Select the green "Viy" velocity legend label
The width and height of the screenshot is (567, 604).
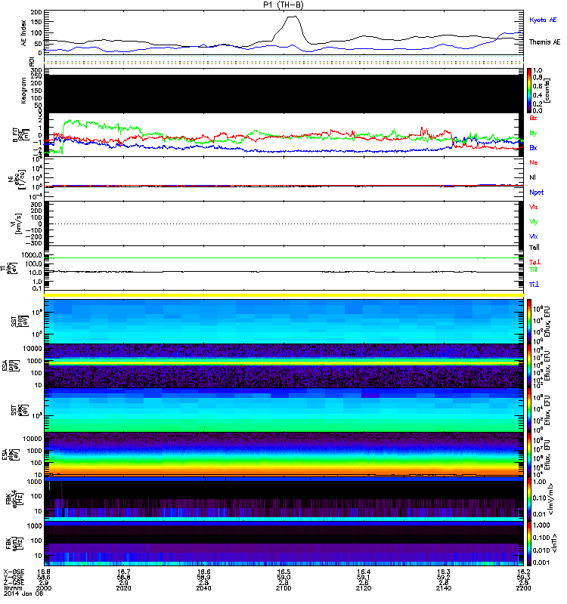533,222
